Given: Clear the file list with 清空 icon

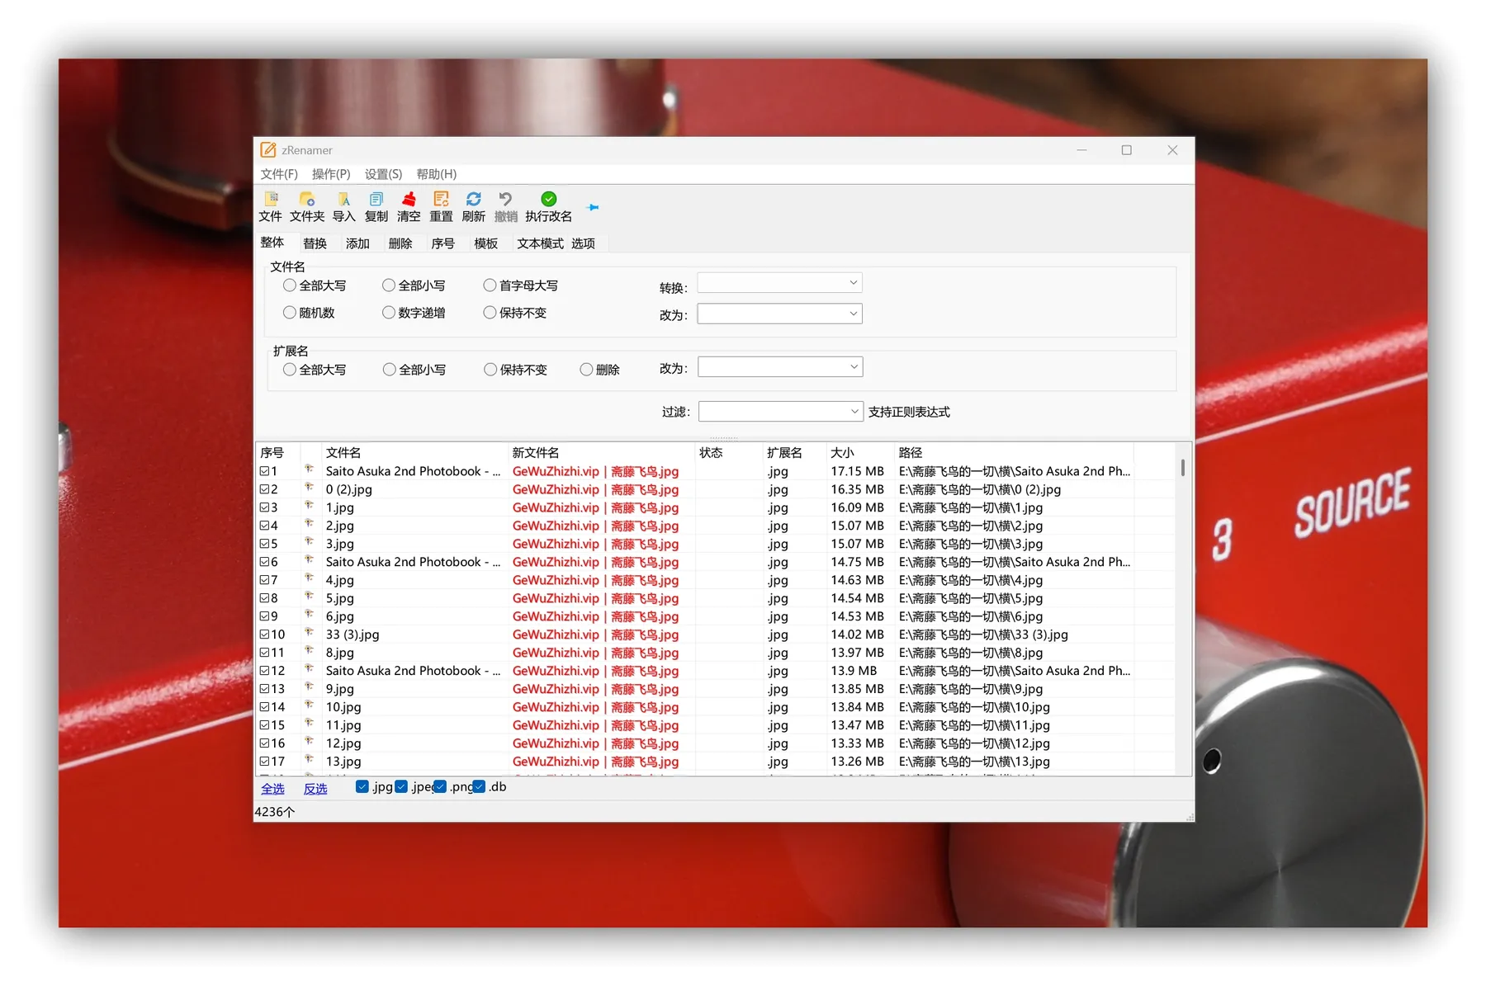Looking at the screenshot, I should (409, 206).
